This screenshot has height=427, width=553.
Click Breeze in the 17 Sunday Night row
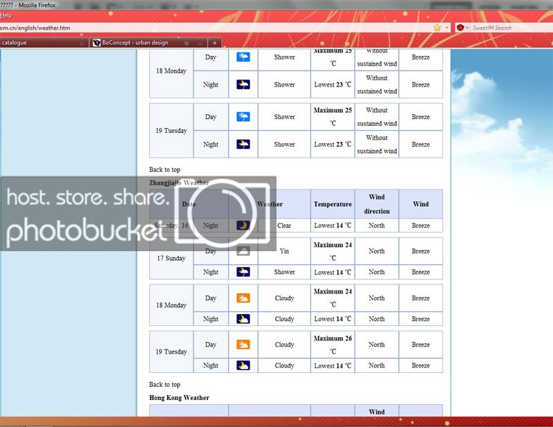[421, 272]
